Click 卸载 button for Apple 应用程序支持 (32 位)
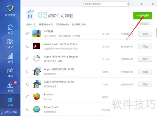The height and width of the screenshot is (116, 157). tap(145, 72)
